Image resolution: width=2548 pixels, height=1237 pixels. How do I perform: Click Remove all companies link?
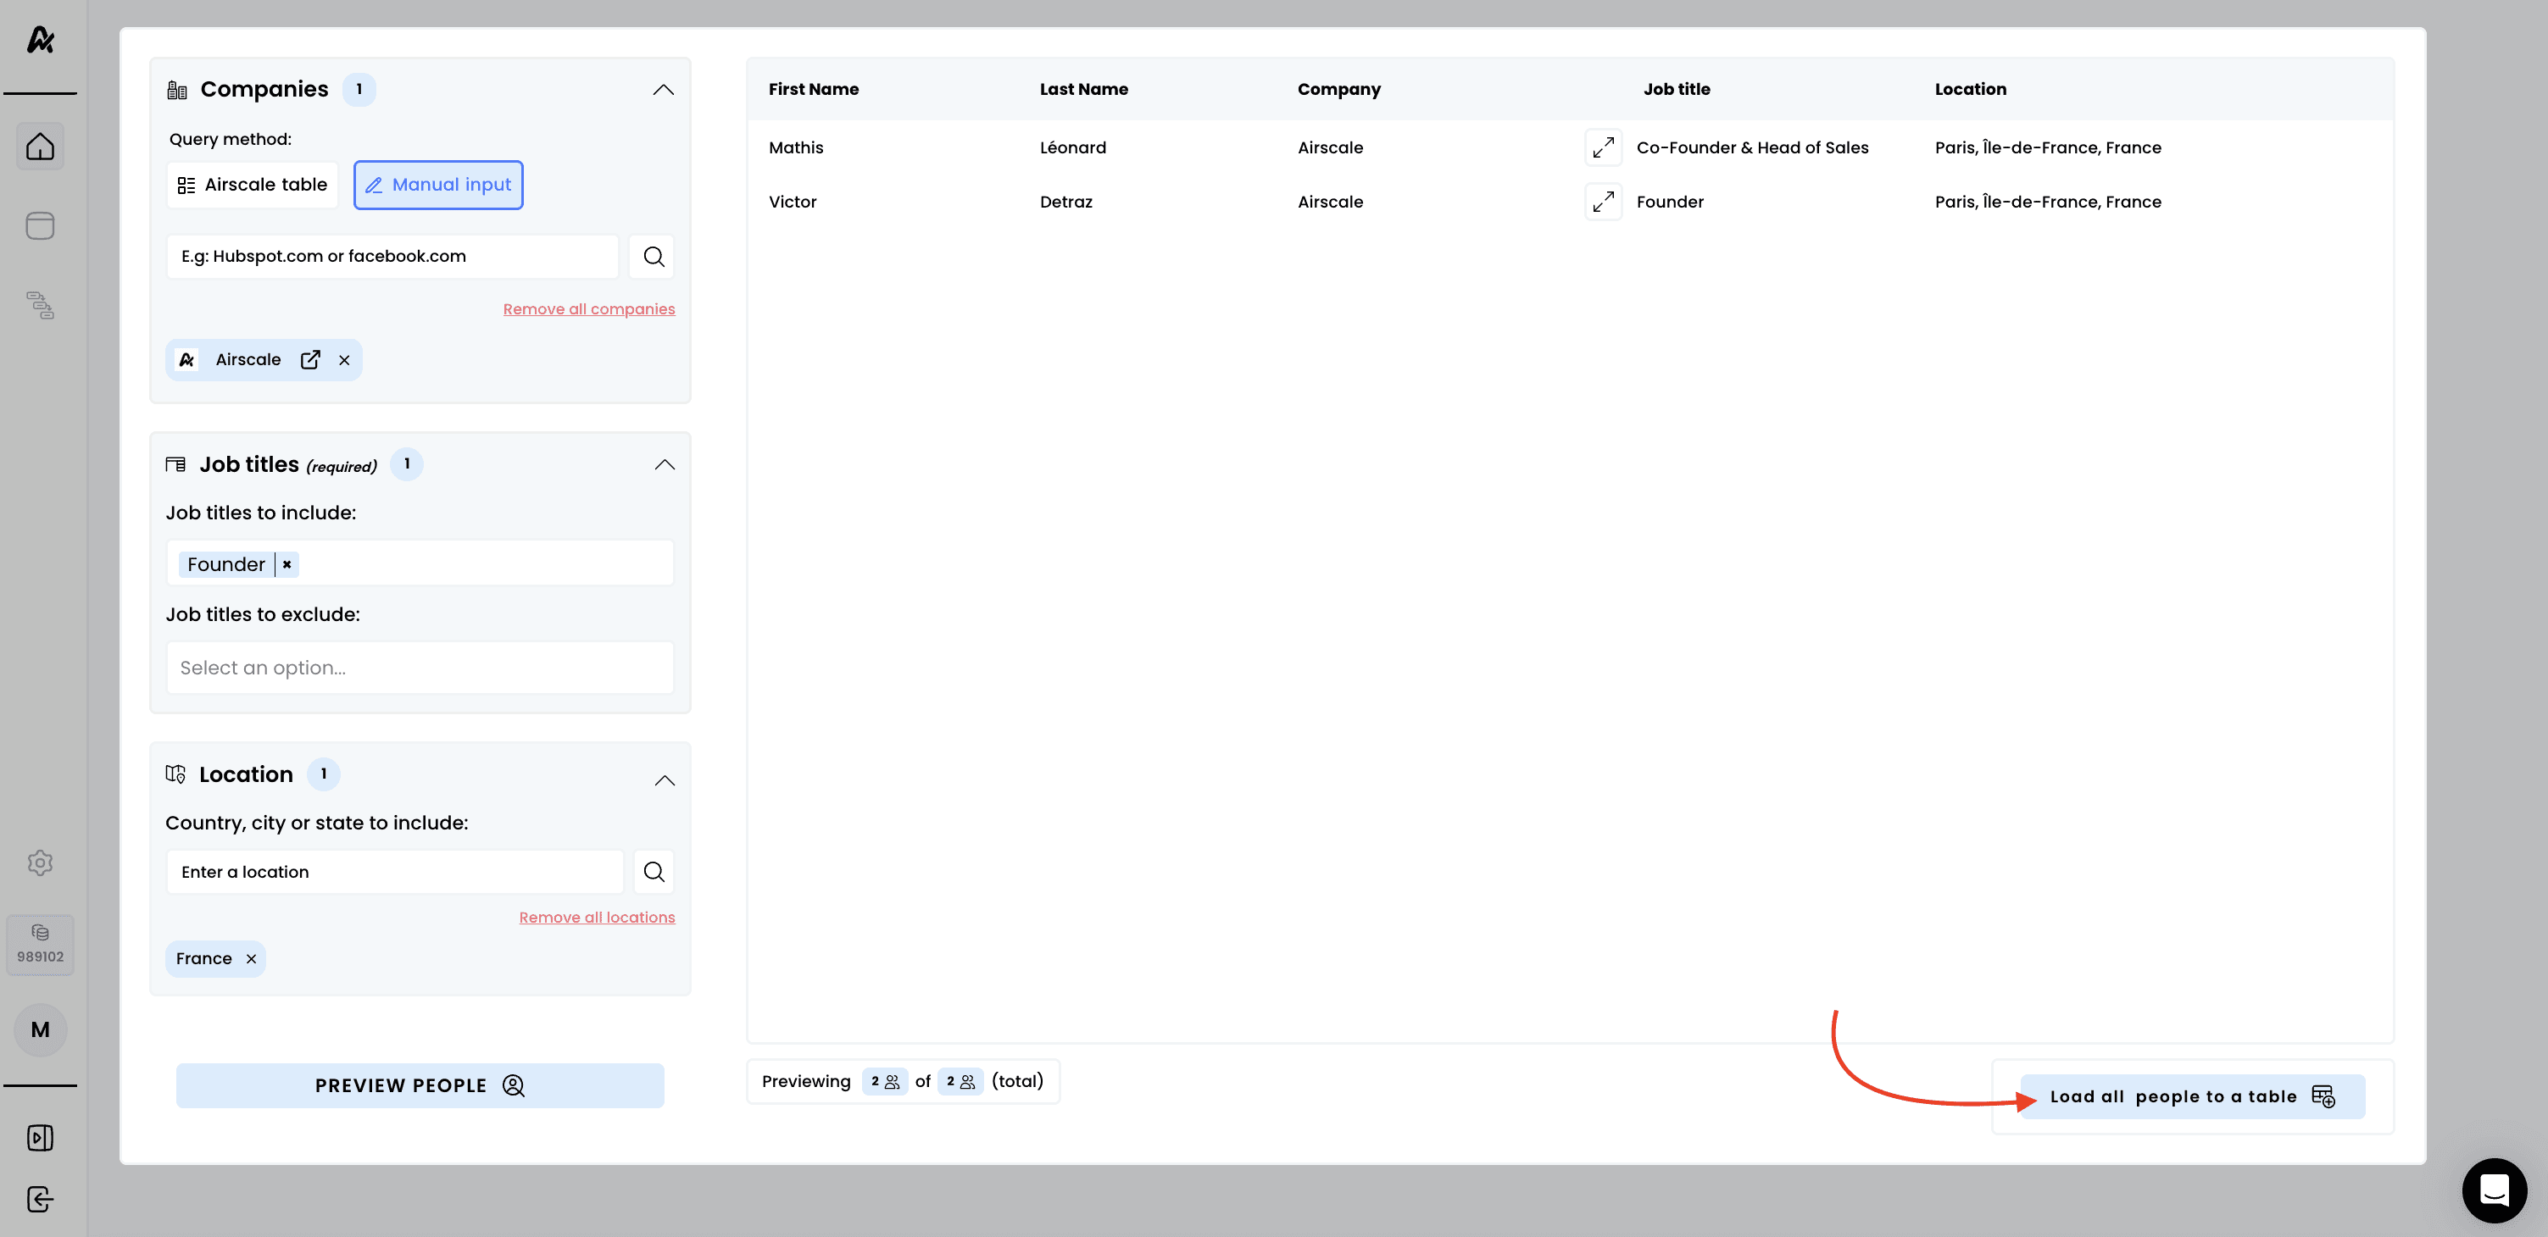pos(588,309)
